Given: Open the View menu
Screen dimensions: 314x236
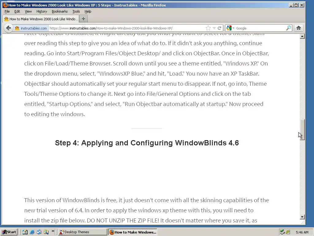Looking at the screenshot, I should click(x=28, y=11).
